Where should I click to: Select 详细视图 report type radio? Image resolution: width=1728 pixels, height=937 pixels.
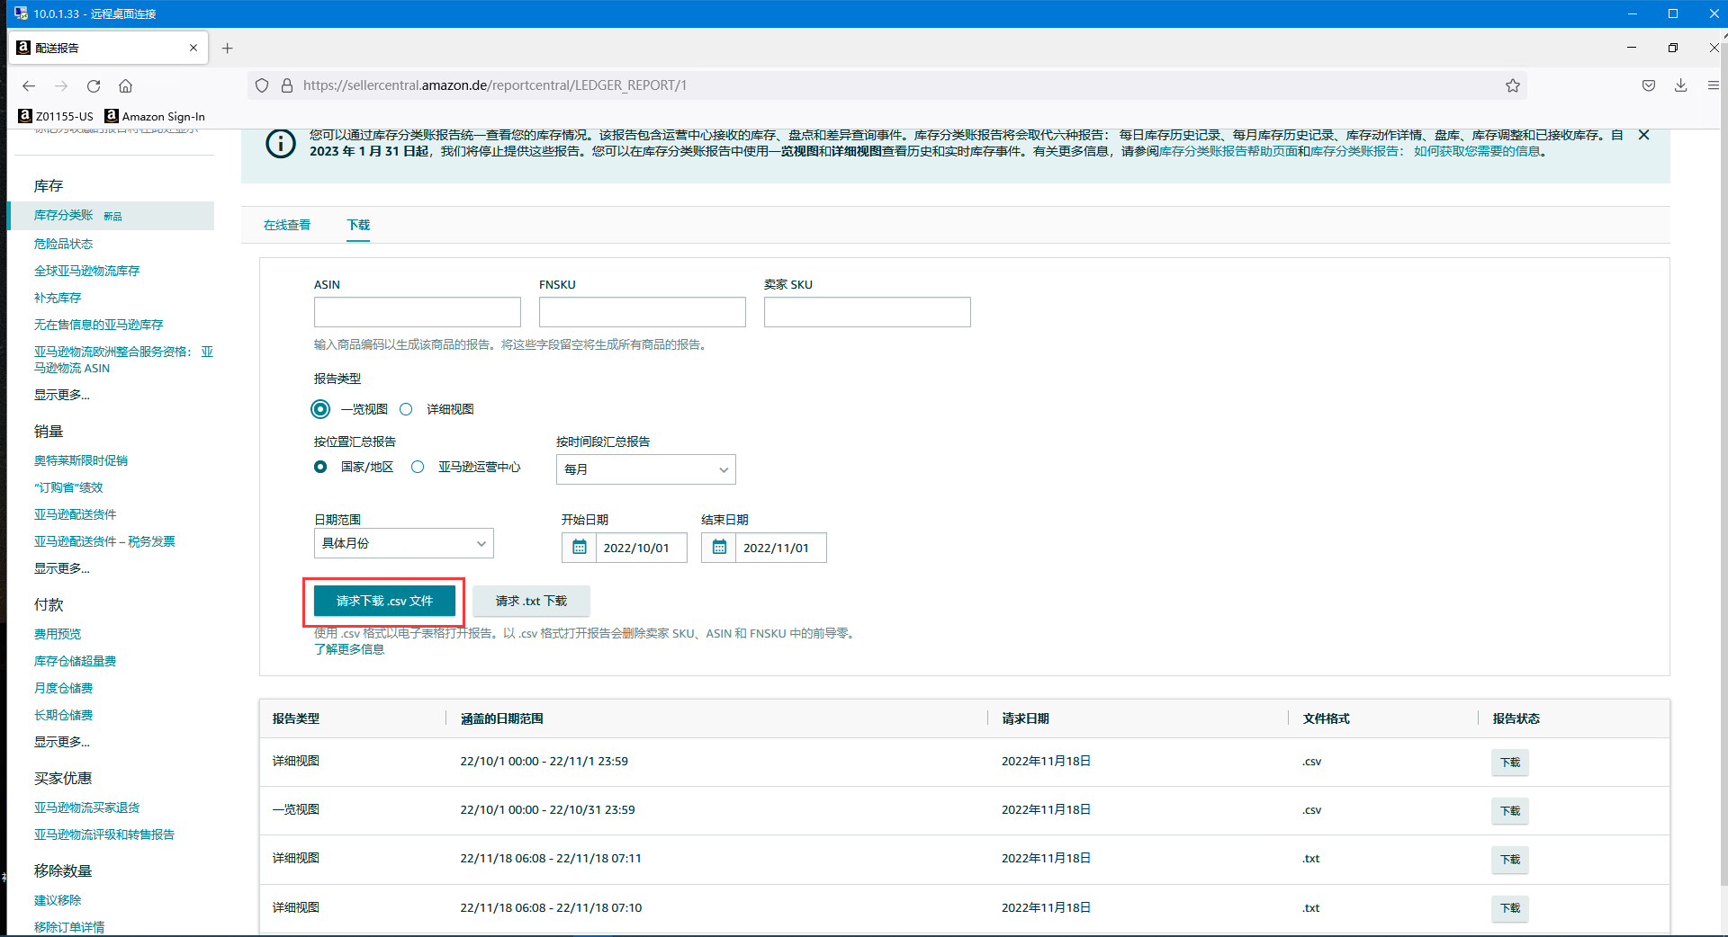[406, 409]
